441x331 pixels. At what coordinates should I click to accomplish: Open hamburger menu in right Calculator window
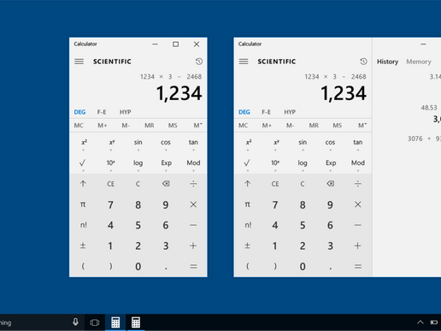point(244,62)
